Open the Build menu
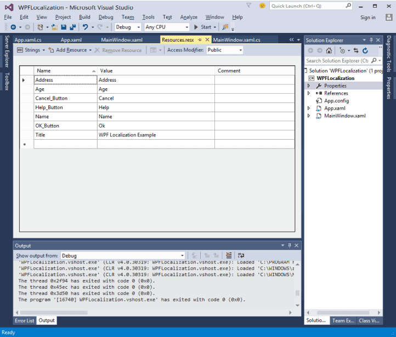 tap(84, 17)
